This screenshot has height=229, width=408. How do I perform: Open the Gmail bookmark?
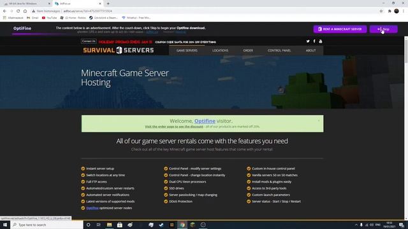point(33,18)
